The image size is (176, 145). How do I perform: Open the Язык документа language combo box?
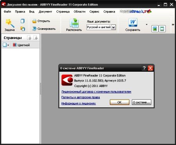(x=101, y=27)
